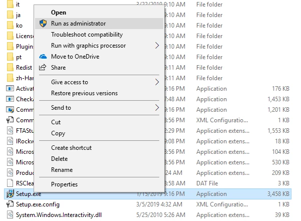Image resolution: width=301 pixels, height=221 pixels.
Task: Click the 104 KB size cell
Action: pyautogui.click(x=280, y=152)
